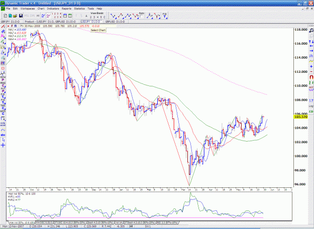Click the red dot record button
The width and height of the screenshot is (314, 229).
point(9,26)
